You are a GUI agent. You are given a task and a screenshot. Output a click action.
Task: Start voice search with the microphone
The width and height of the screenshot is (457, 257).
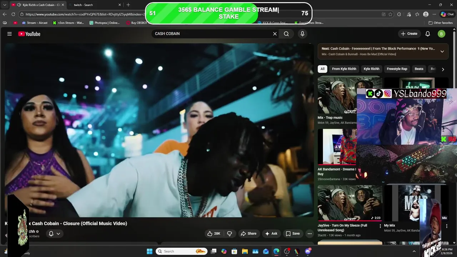(x=302, y=34)
